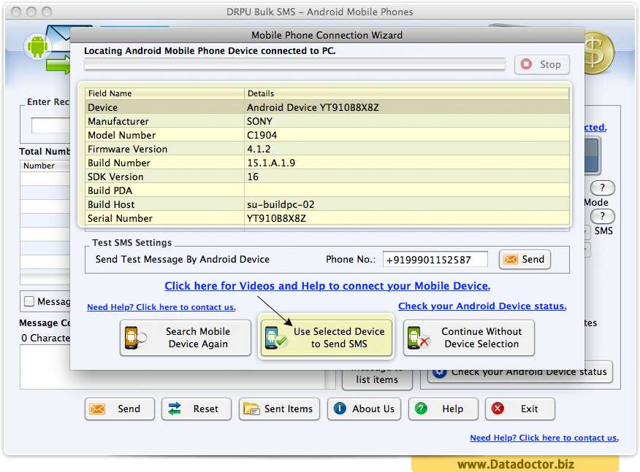Select the Build PDA row
This screenshot has height=472, width=640.
pyautogui.click(x=327, y=190)
